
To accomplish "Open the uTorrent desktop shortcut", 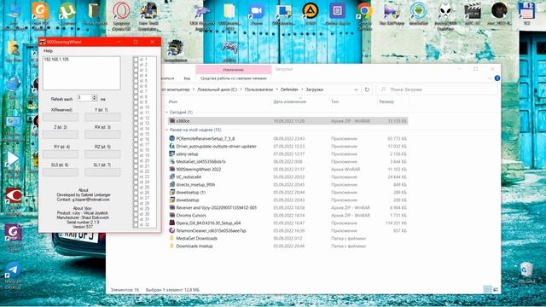I will pos(67,12).
